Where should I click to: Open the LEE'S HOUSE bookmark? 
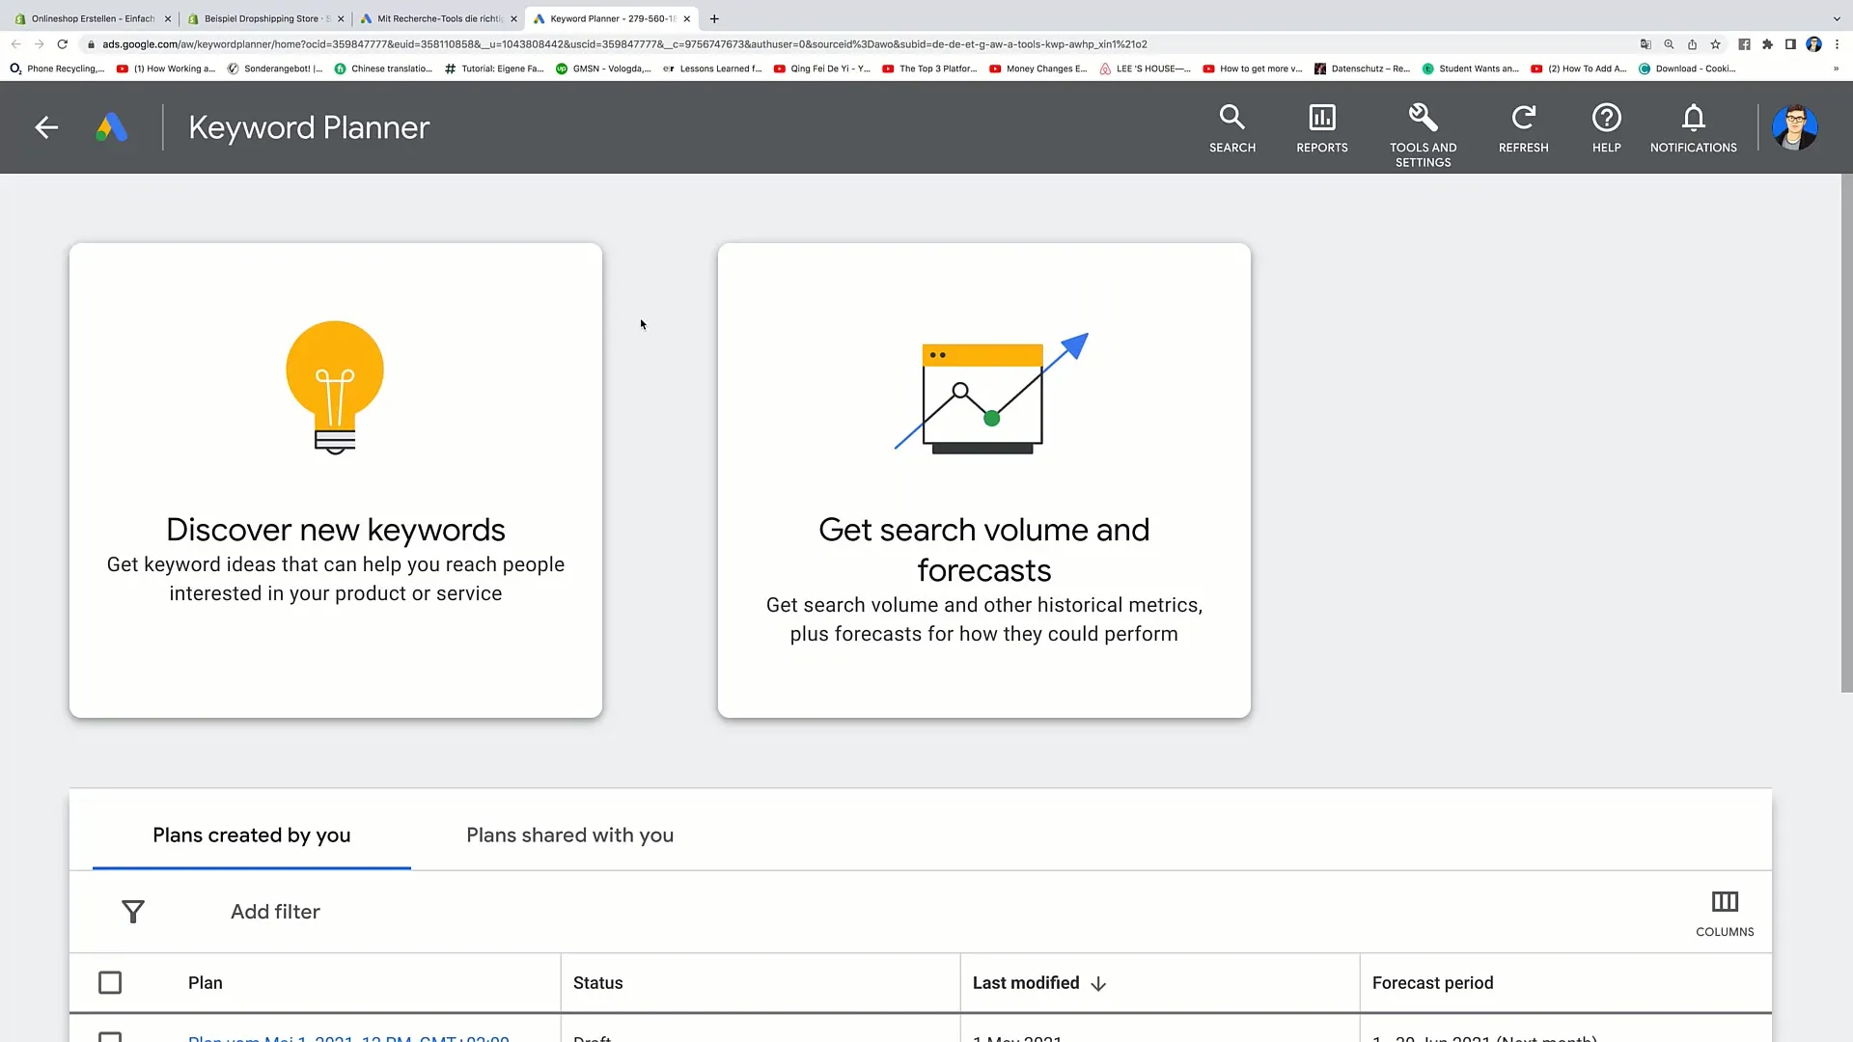point(1145,69)
